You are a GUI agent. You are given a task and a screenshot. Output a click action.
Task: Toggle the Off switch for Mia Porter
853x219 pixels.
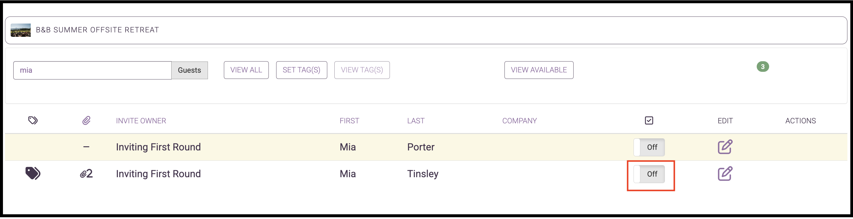point(649,147)
